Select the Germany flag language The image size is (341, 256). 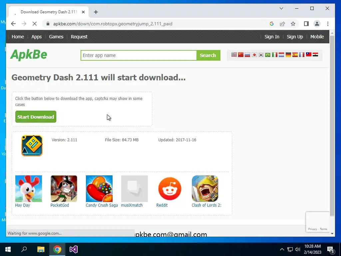coord(288,55)
